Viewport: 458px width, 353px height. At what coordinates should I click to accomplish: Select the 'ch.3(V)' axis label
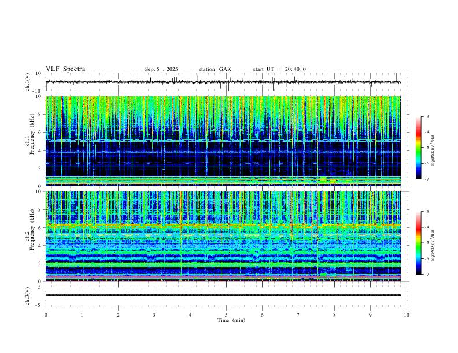click(28, 296)
